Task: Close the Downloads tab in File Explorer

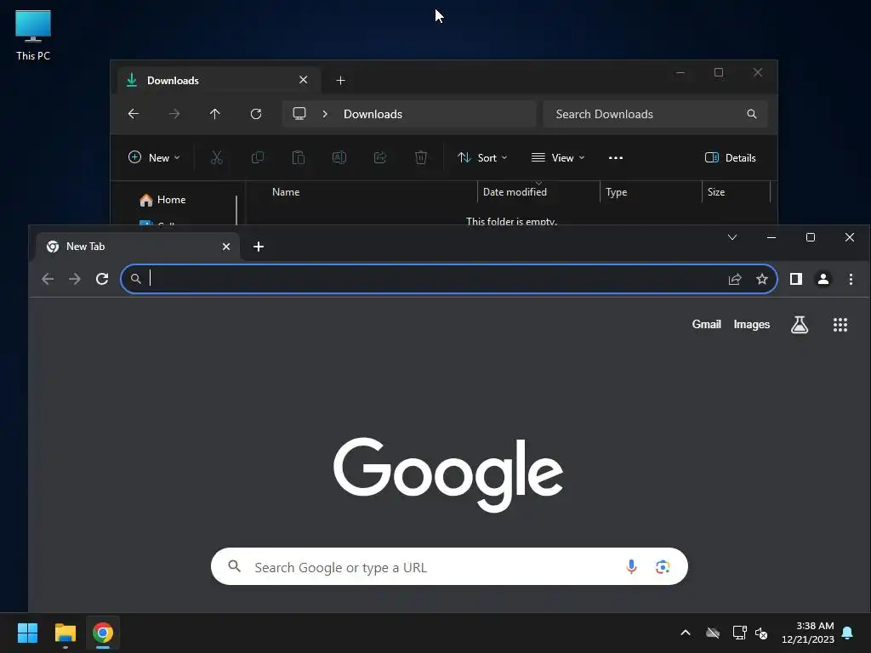Action: coord(304,80)
